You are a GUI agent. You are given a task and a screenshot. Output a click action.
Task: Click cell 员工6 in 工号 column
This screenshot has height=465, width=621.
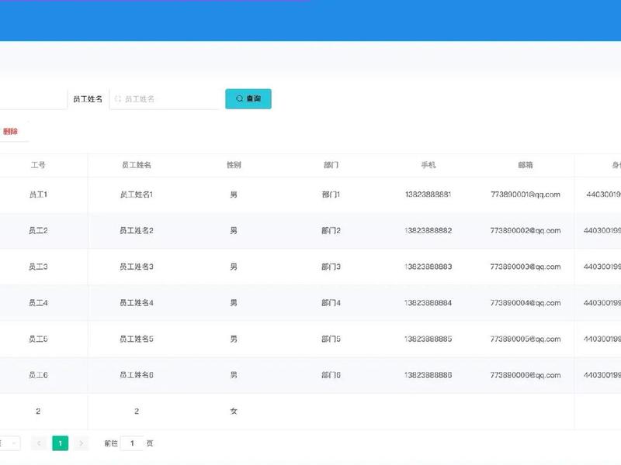pos(38,375)
